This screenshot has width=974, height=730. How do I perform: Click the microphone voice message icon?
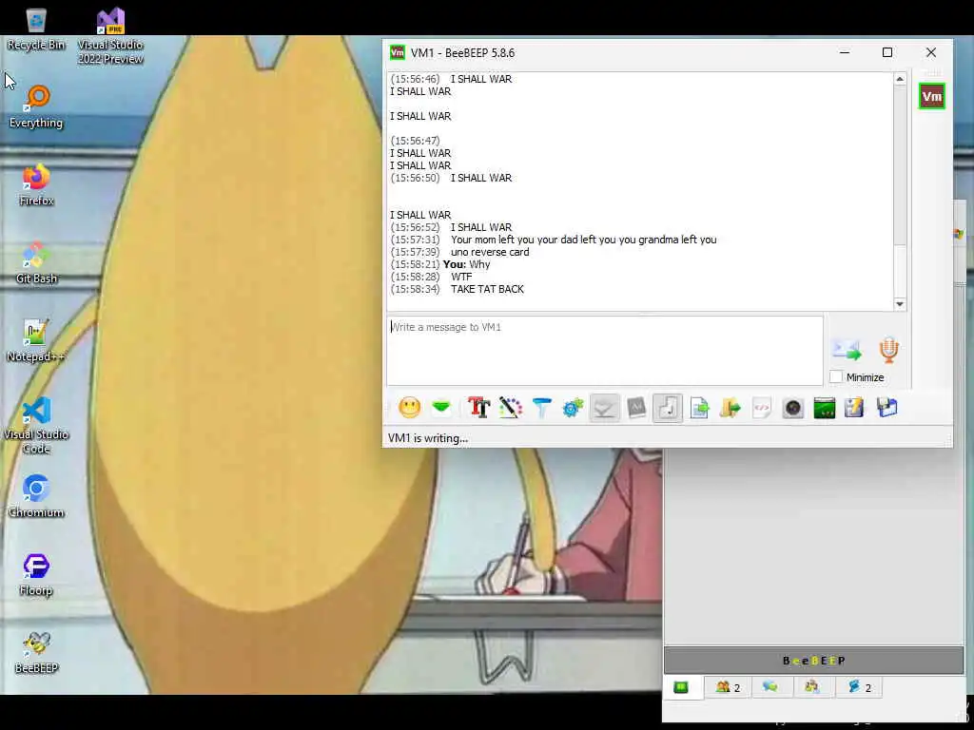click(x=889, y=350)
